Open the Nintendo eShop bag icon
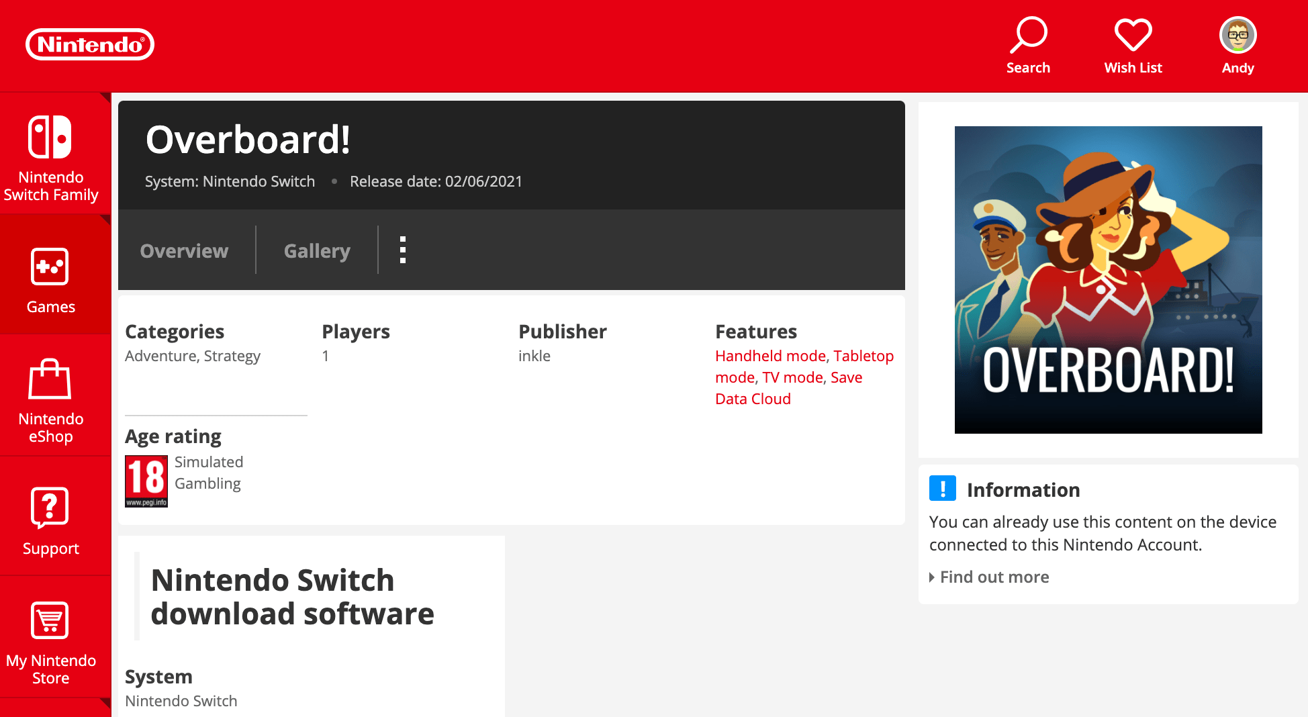The image size is (1308, 717). pyautogui.click(x=50, y=379)
